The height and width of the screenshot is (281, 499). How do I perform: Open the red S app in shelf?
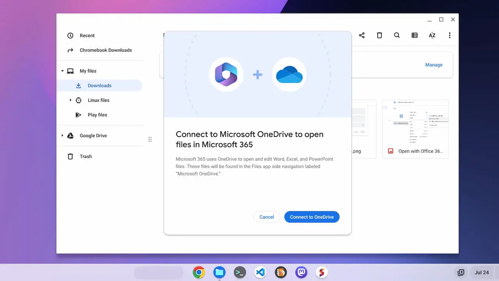[x=322, y=272]
